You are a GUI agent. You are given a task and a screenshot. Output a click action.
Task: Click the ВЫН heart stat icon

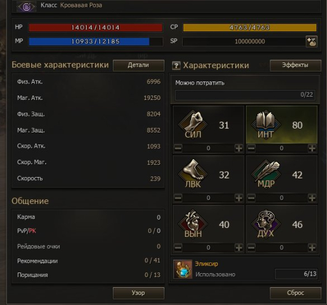pyautogui.click(x=193, y=223)
